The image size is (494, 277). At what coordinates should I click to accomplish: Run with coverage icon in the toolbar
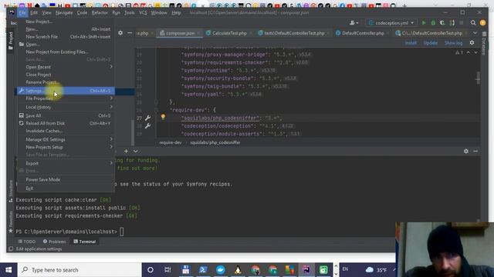442,23
